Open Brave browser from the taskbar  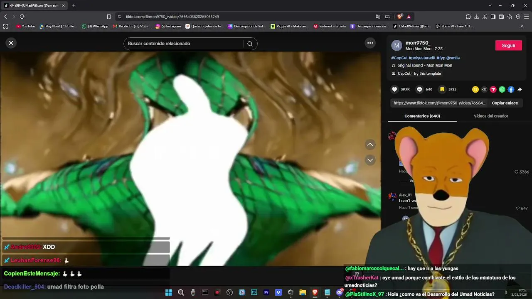[x=315, y=292]
